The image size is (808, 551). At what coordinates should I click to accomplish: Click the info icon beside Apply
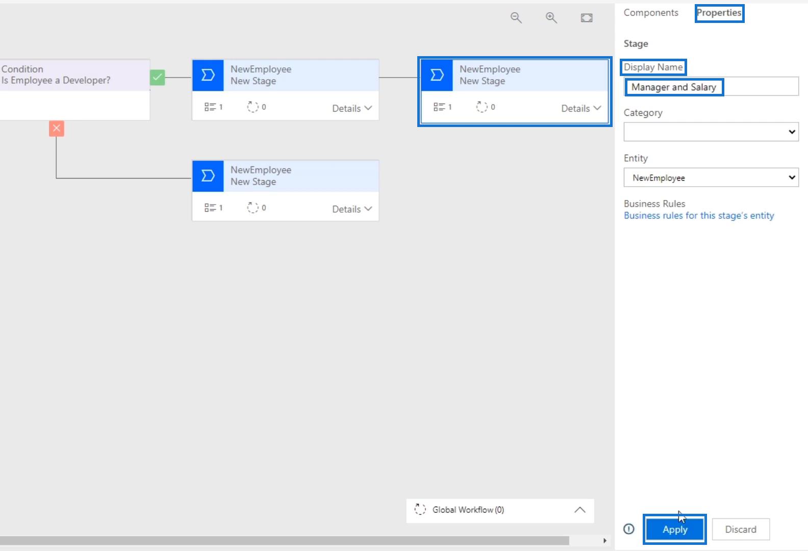click(629, 529)
